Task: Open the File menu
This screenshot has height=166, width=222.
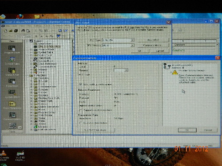Action: click(8, 26)
